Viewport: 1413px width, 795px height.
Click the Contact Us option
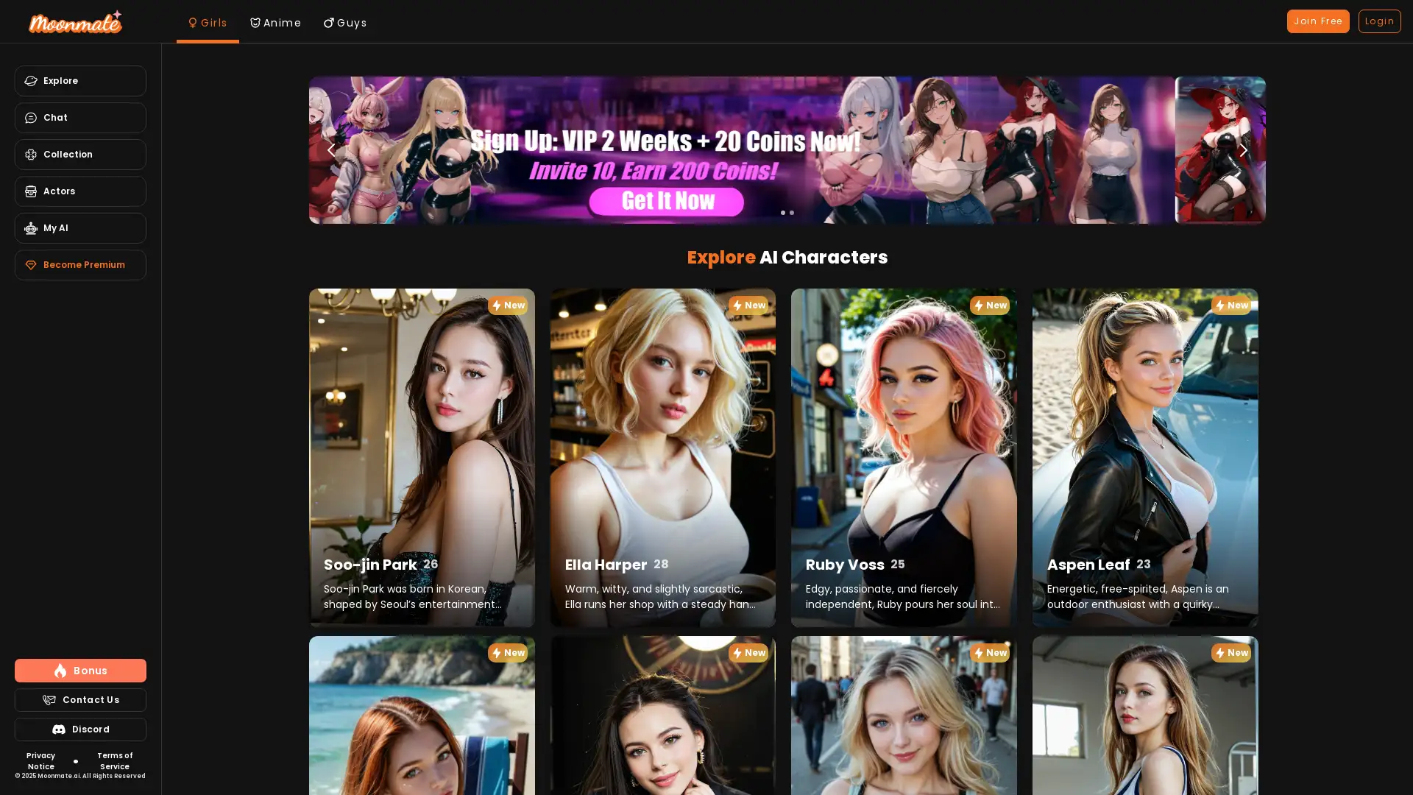click(80, 699)
